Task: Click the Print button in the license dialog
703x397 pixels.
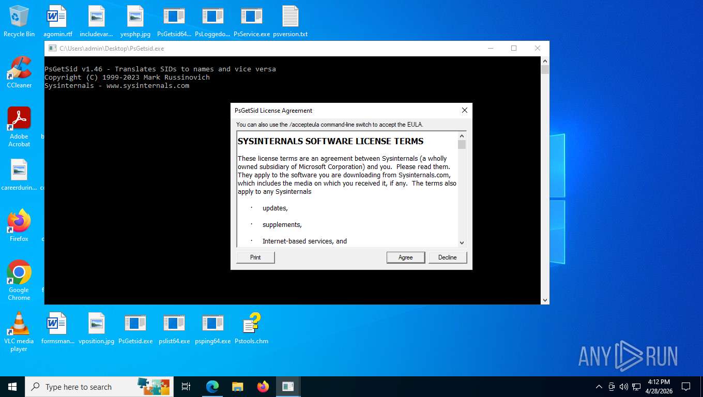Action: click(x=255, y=257)
